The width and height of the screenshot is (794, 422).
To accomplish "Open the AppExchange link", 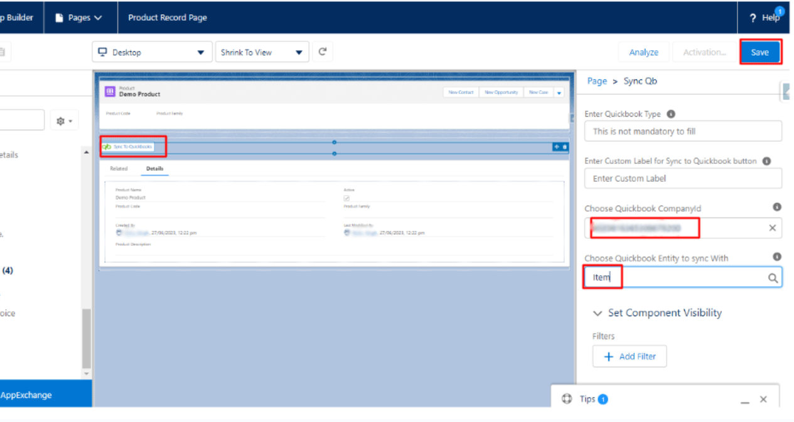I will coord(26,395).
